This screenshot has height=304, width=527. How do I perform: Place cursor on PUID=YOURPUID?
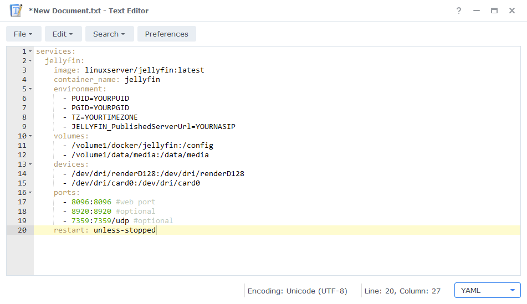tap(100, 99)
